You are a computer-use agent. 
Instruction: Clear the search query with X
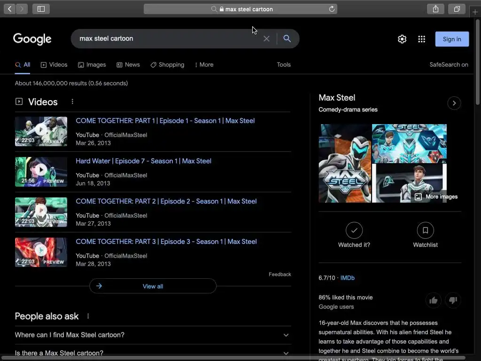pos(266,39)
